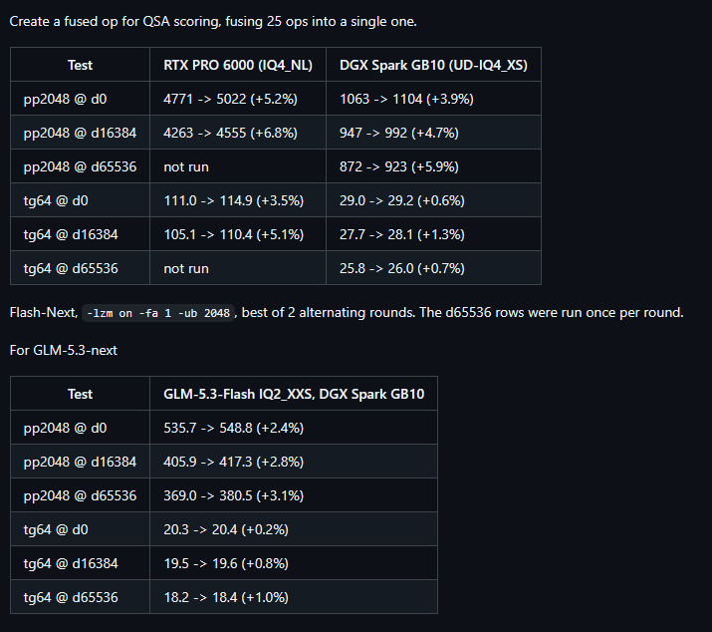Click the 'Test' header in first table
712x632 pixels.
point(80,65)
